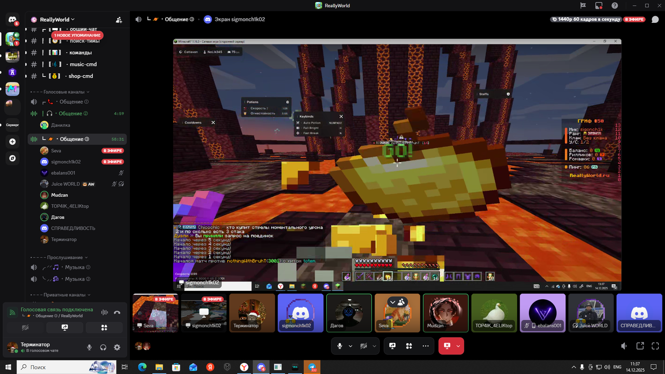Enter full screen for the stream
The height and width of the screenshot is (374, 665).
(656, 346)
